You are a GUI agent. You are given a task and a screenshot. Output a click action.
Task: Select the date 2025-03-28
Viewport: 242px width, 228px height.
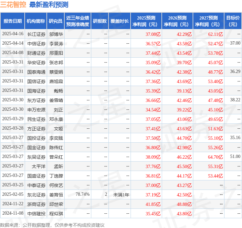coord(13,128)
